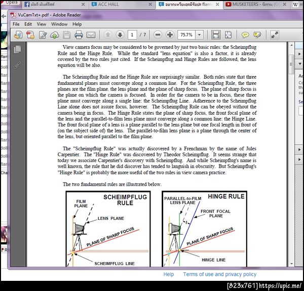Viewport: 304px width, 291px height.
Task: Add a sticky note comment
Action: pos(245,35)
